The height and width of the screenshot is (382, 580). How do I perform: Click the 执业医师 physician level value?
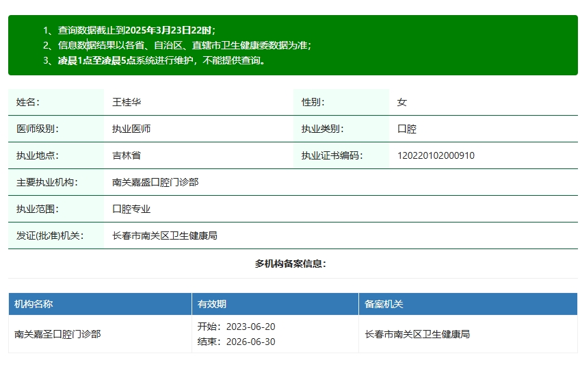pyautogui.click(x=131, y=129)
